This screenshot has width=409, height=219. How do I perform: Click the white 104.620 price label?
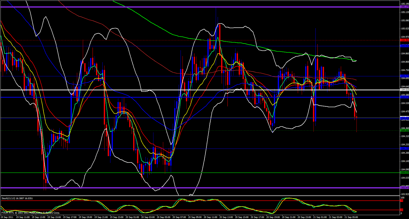tap(404, 90)
